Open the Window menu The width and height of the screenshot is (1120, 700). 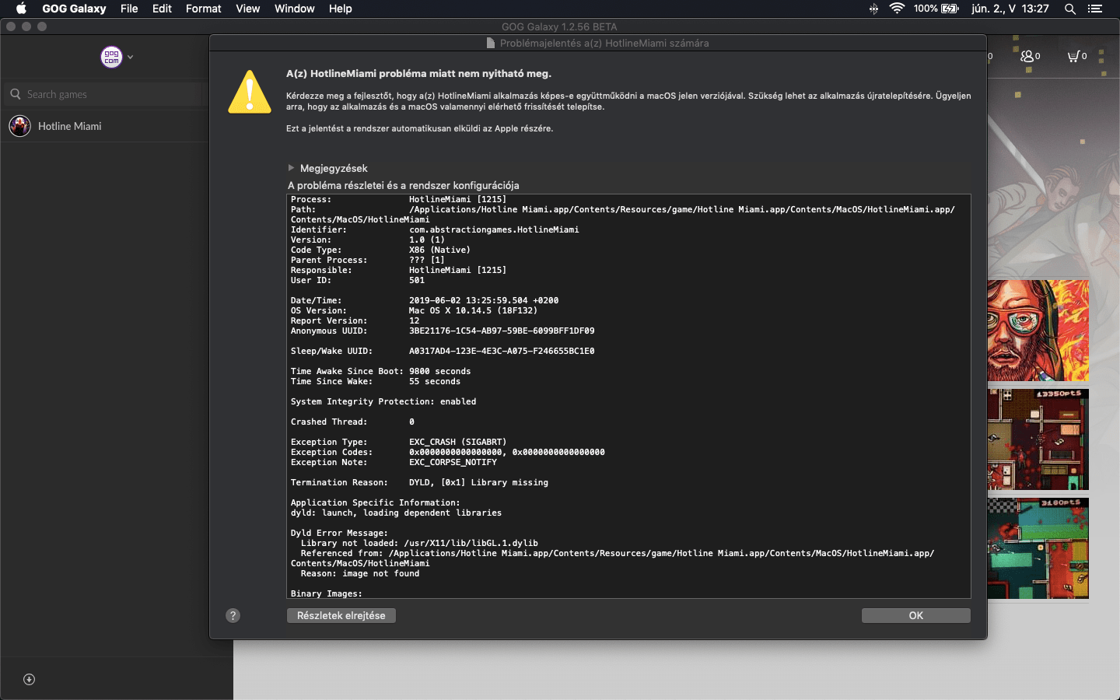click(x=294, y=9)
